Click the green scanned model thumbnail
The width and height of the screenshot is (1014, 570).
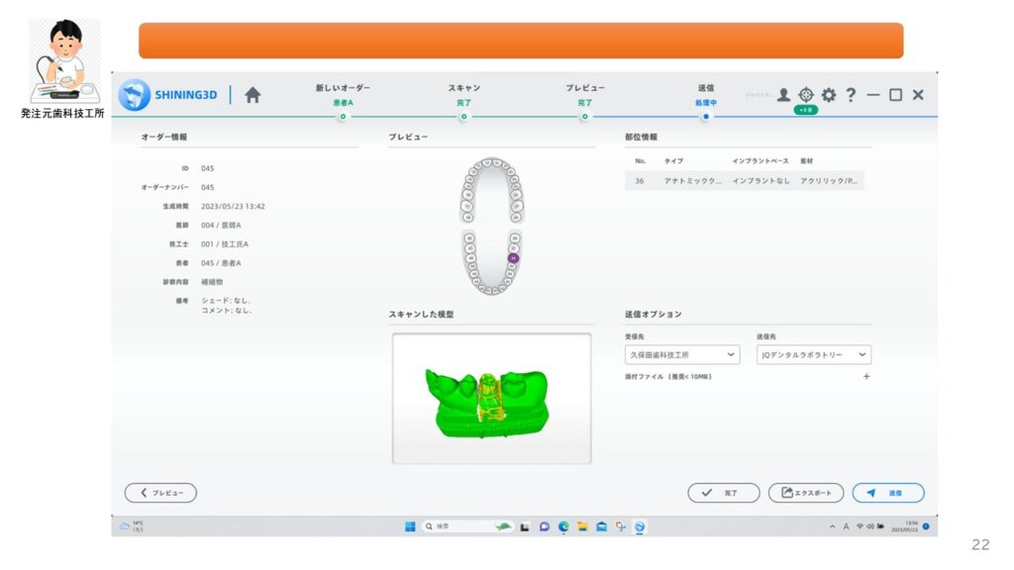(x=491, y=398)
